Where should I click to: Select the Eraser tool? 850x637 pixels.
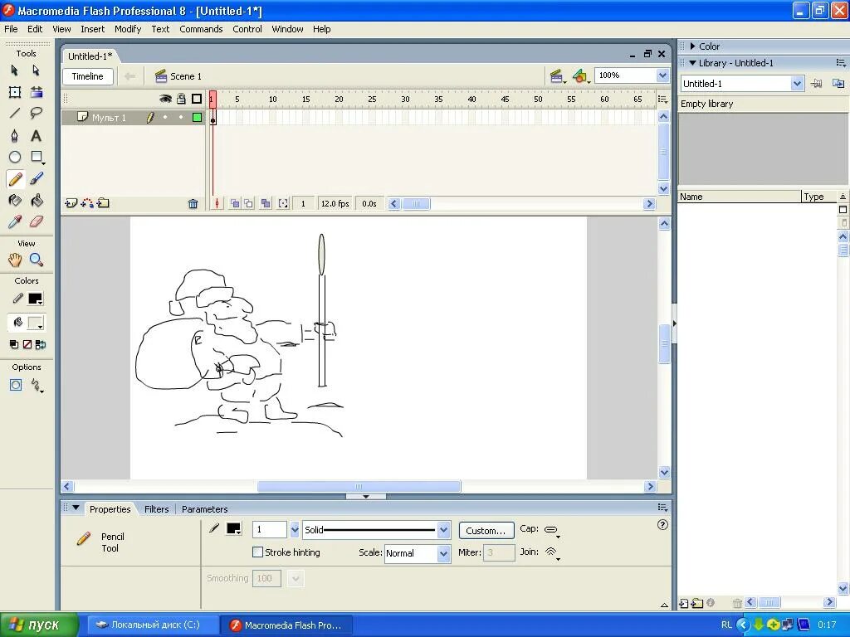coord(37,221)
